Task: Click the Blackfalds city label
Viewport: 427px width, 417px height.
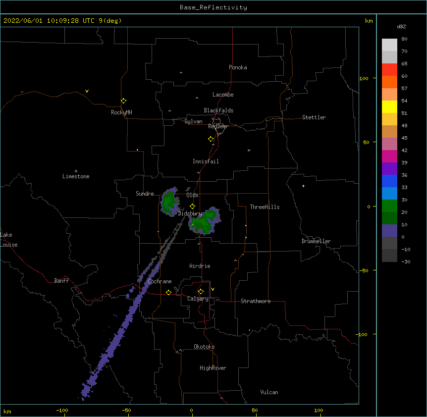Action: point(218,110)
